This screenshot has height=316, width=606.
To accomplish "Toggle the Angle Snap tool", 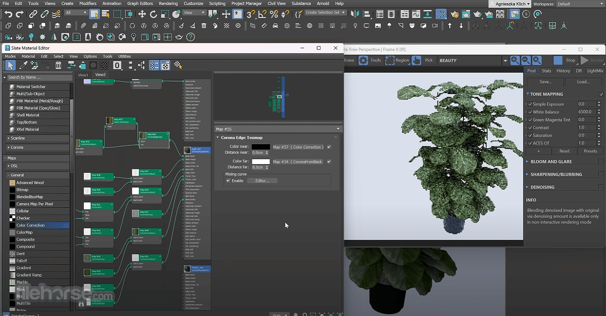I will point(262,14).
